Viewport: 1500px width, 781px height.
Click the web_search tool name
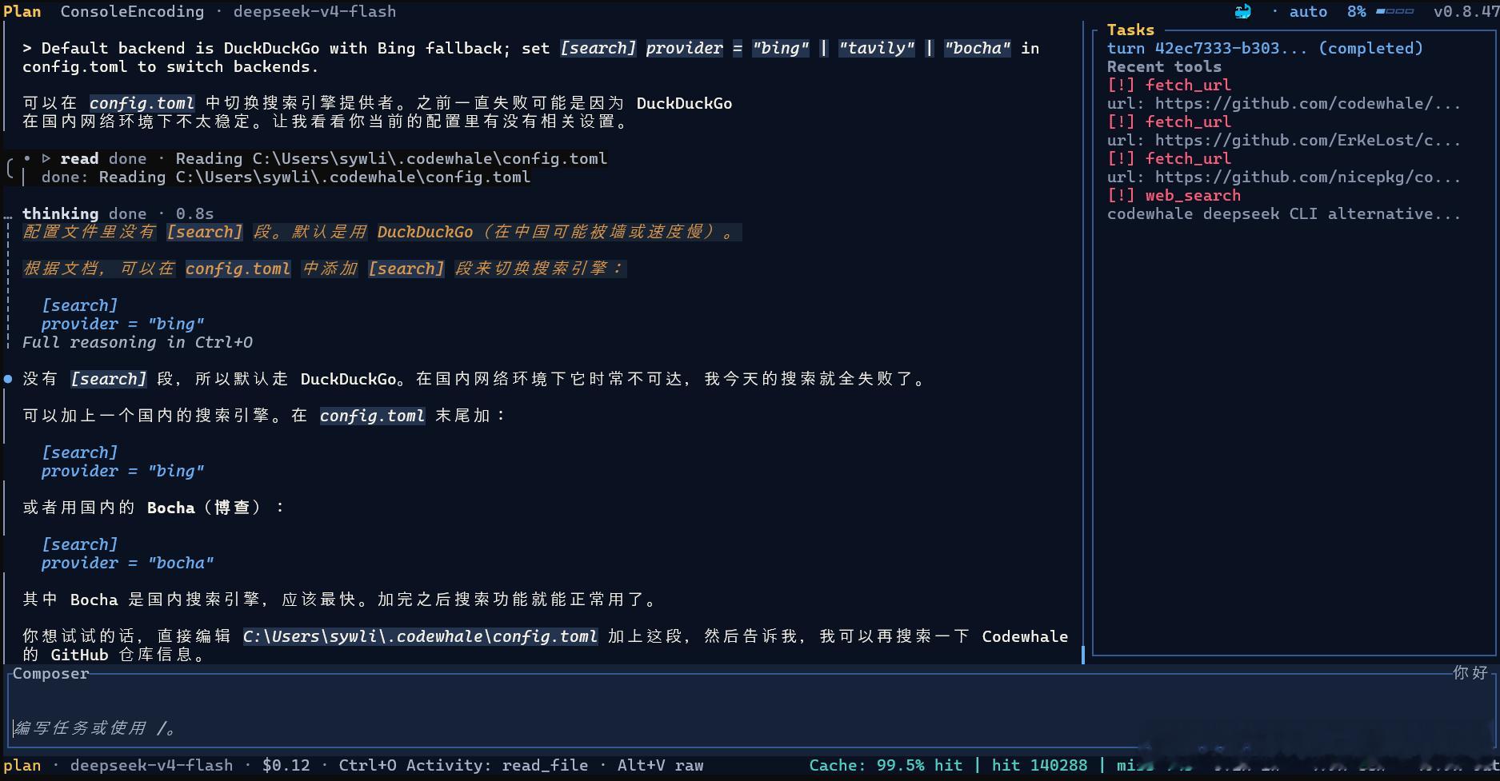pos(1193,195)
